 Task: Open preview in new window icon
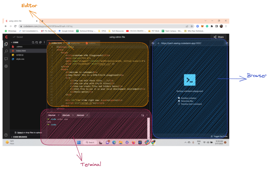(227, 43)
